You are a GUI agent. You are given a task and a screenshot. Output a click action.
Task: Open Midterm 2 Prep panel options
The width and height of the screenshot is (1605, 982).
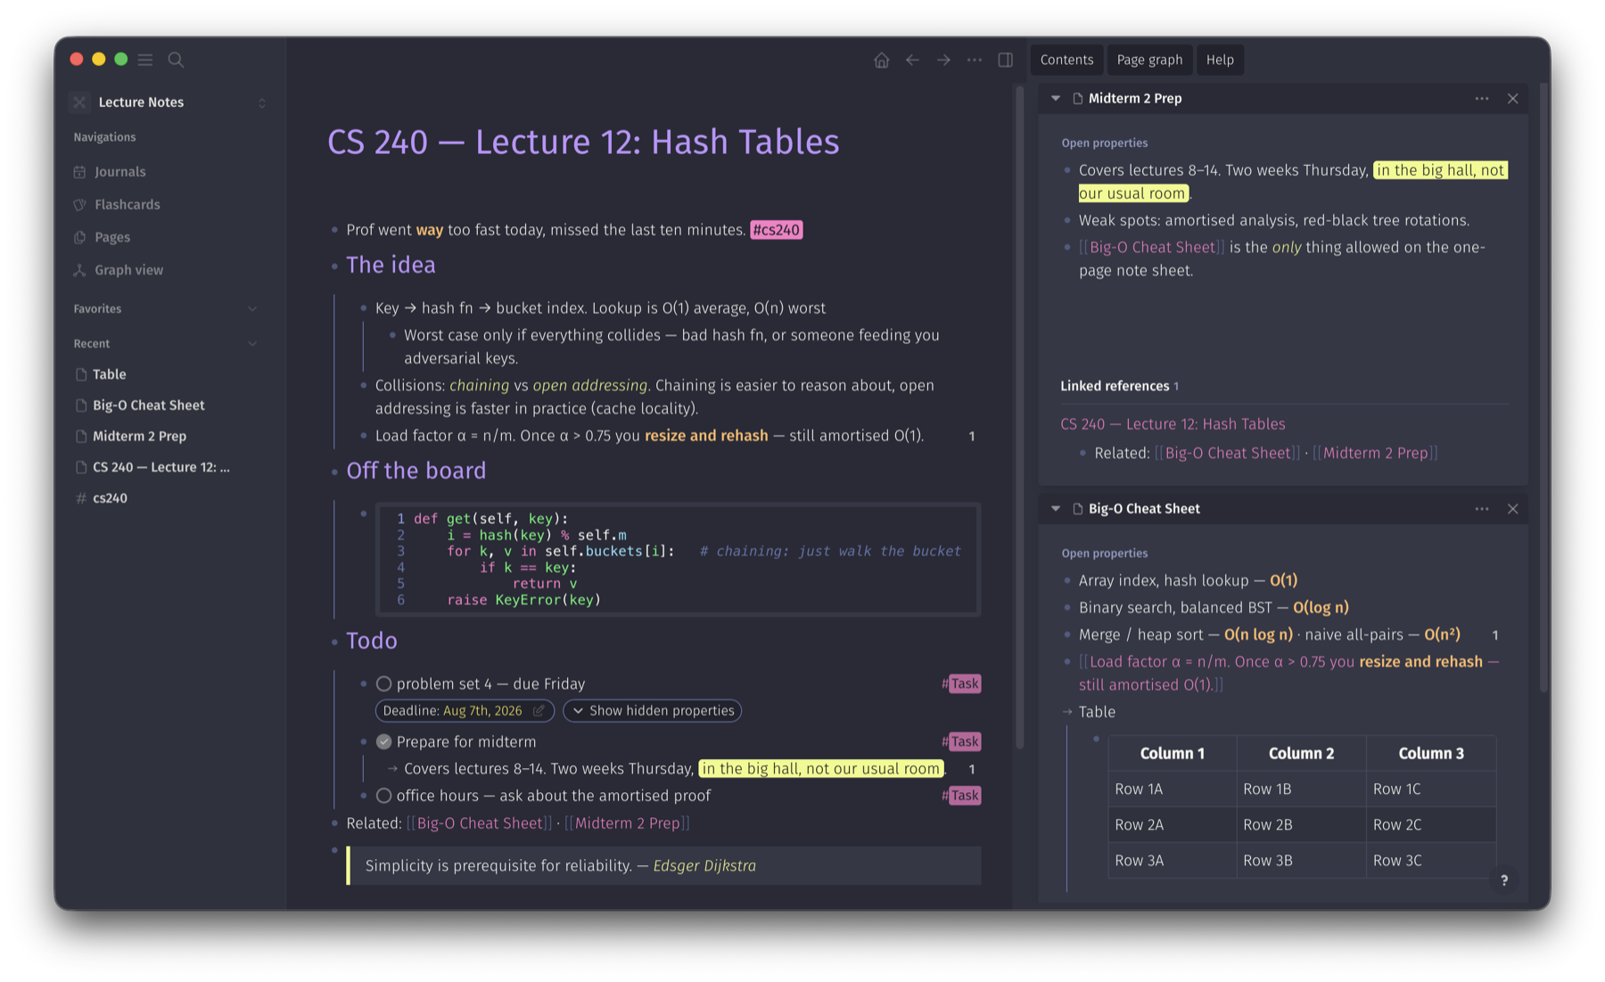coord(1481,99)
